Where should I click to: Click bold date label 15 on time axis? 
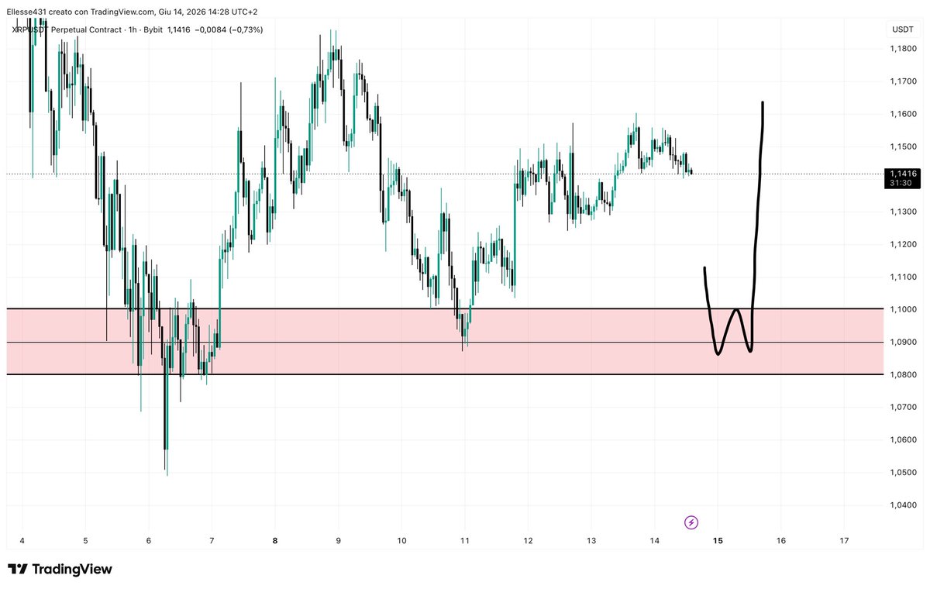(x=718, y=541)
